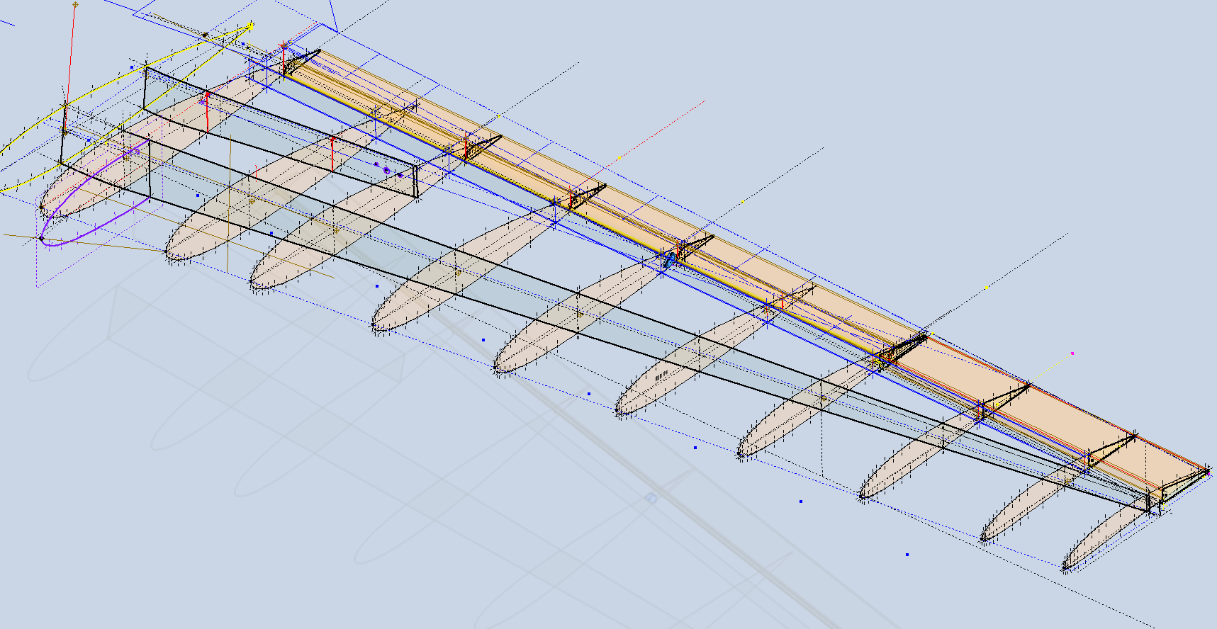Select the triangular bracket at wingtip flap end
Viewport: 1217px width, 629px height.
1184,480
